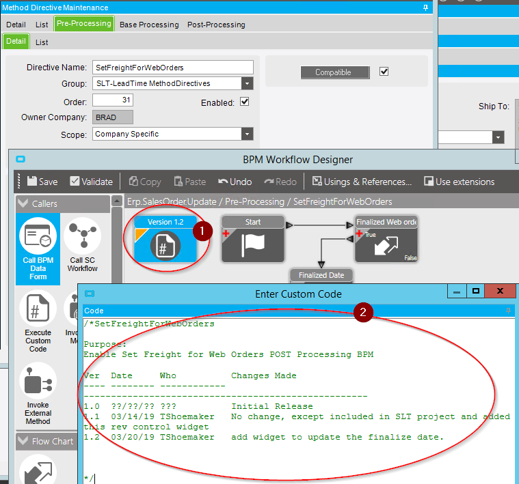The image size is (519, 484).
Task: Select the condition widget under Flow Chart
Action: [x=38, y=470]
